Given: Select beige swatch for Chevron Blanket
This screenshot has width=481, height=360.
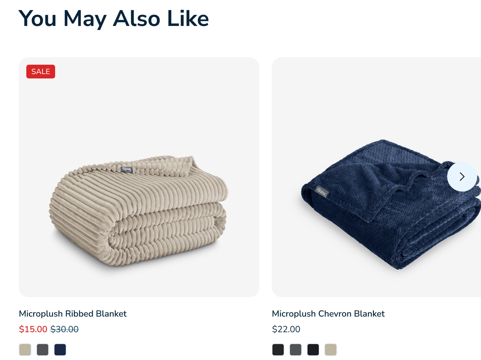Looking at the screenshot, I should [331, 350].
